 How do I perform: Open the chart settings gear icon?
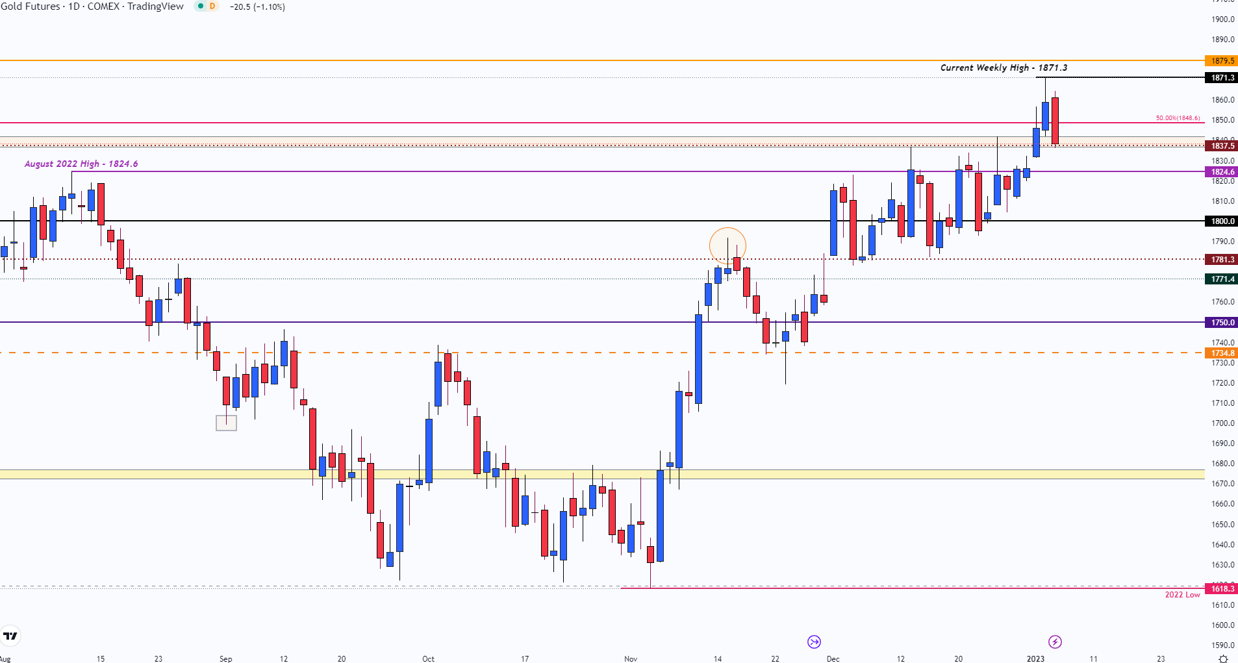click(1223, 658)
